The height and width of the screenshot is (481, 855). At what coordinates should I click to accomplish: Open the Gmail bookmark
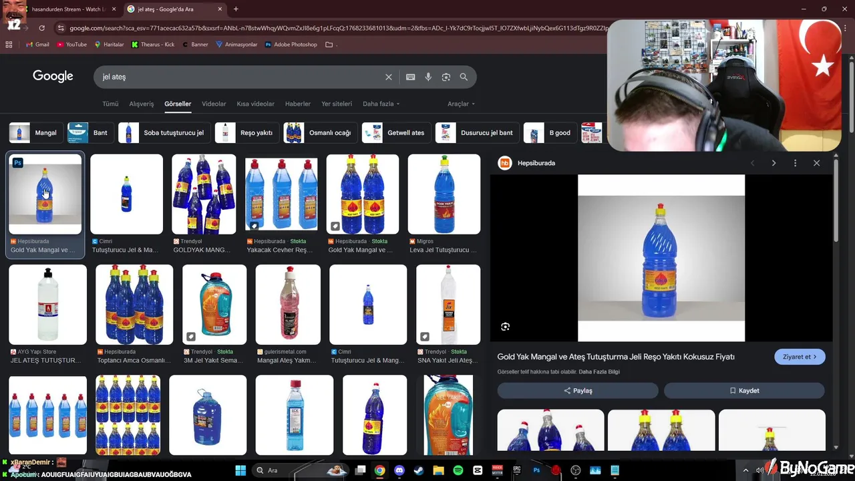(37, 45)
